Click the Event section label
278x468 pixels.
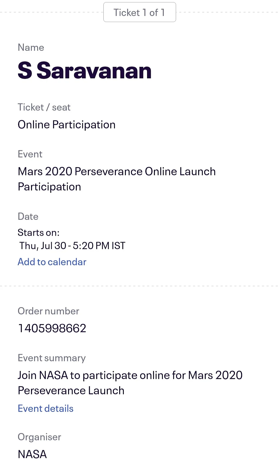pos(30,154)
